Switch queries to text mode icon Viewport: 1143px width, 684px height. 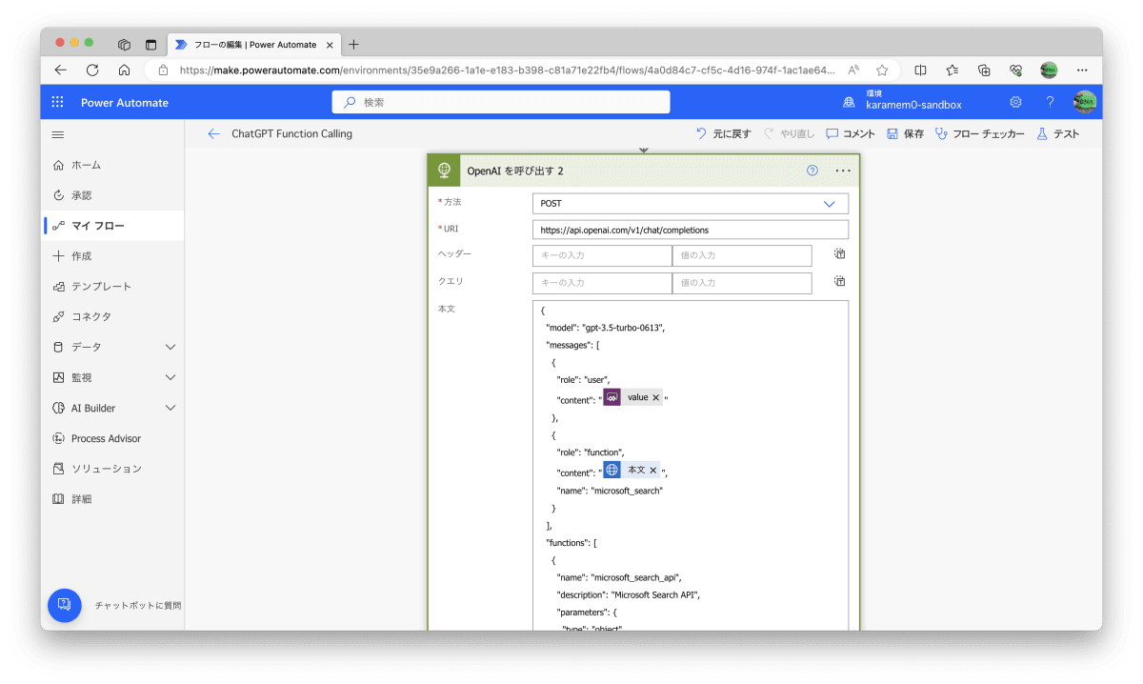(x=840, y=281)
